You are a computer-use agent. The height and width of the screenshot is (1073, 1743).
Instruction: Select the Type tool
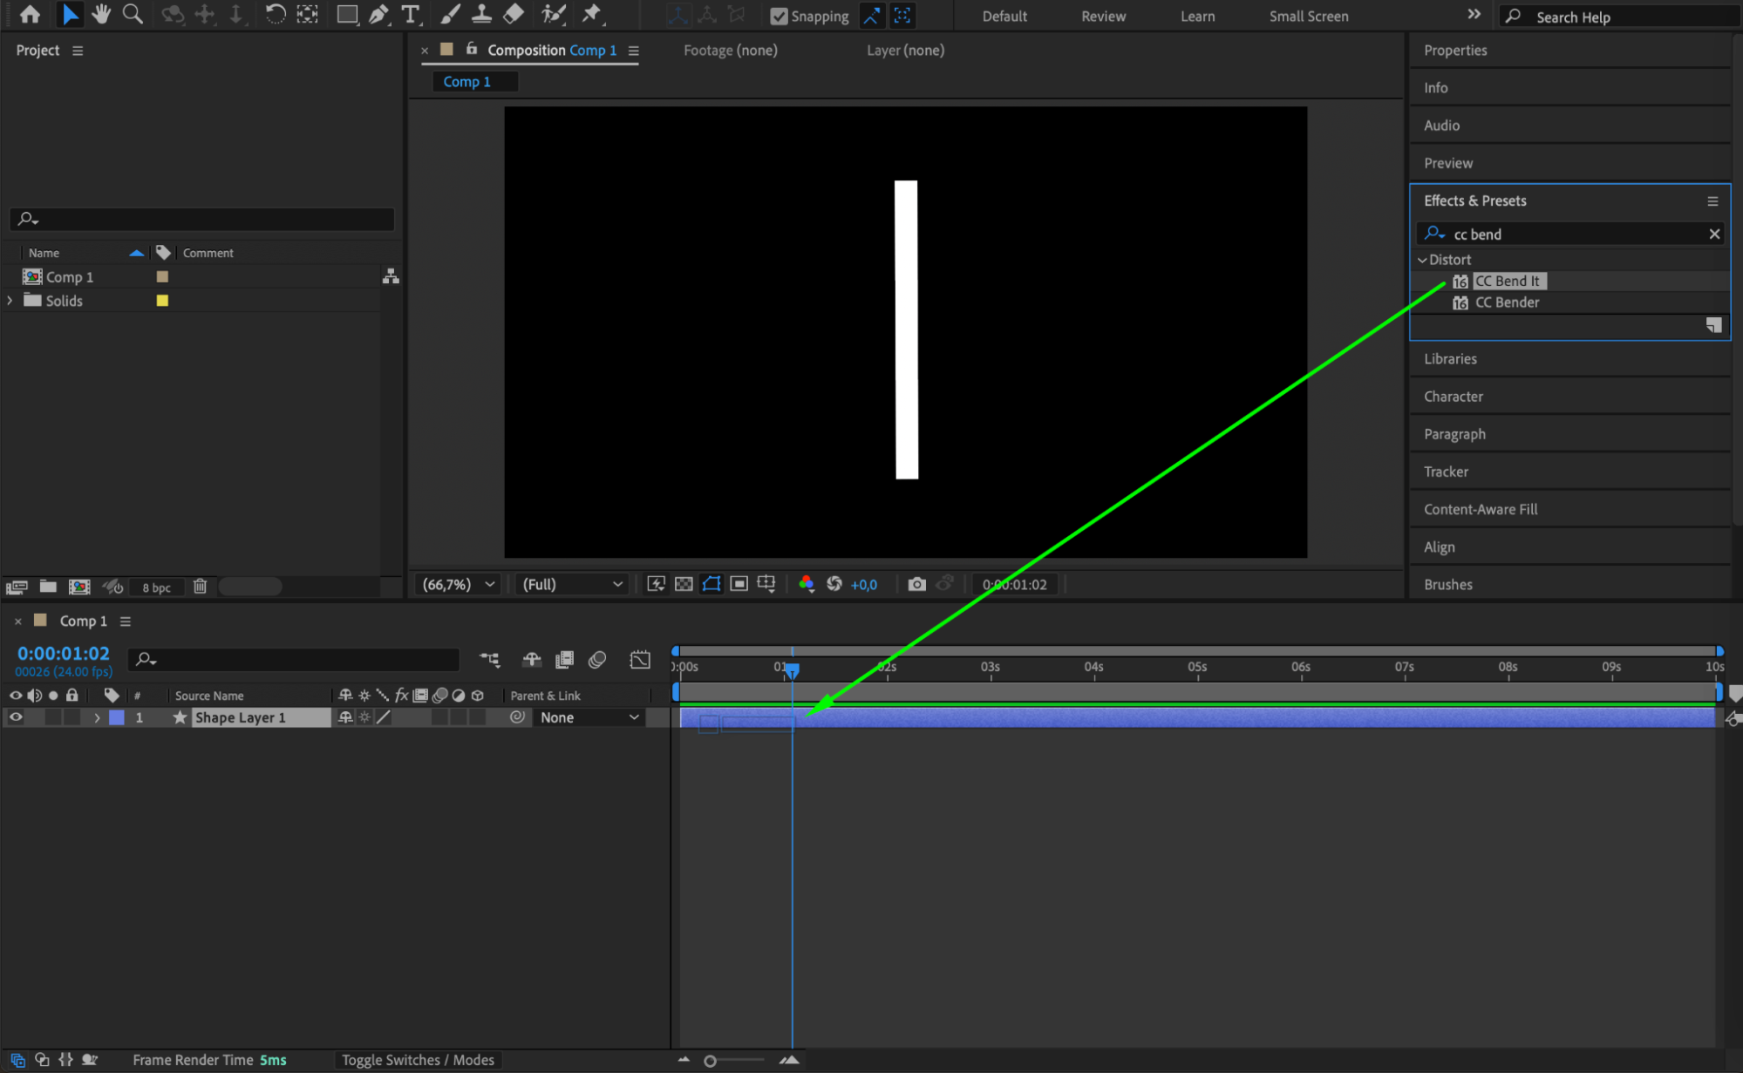pos(410,14)
